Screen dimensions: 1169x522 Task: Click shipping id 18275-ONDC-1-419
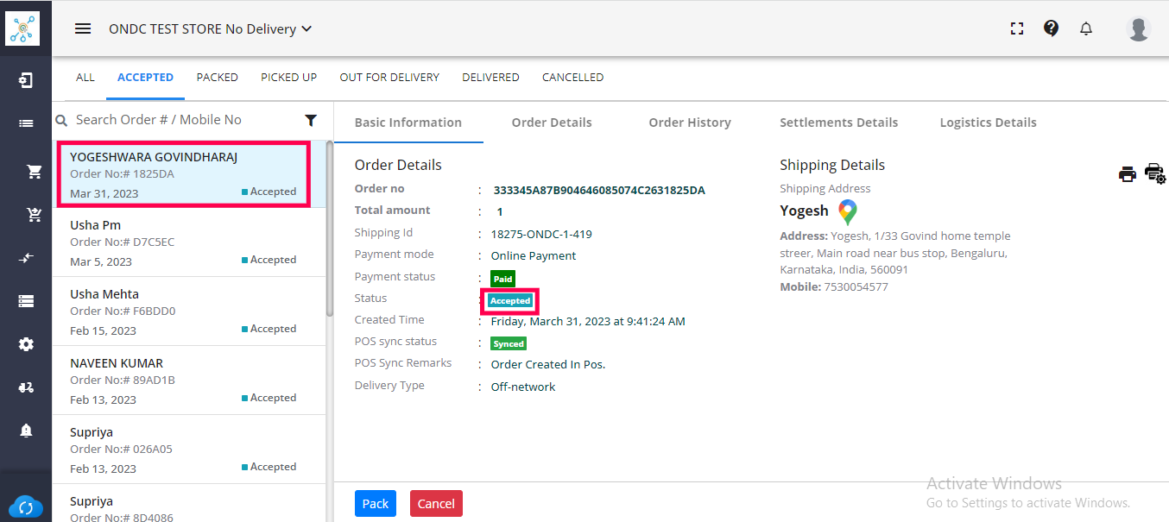click(541, 234)
